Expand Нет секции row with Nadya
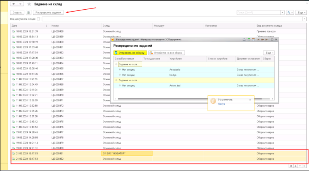Screen dimensions: 309x171 coord(120,75)
